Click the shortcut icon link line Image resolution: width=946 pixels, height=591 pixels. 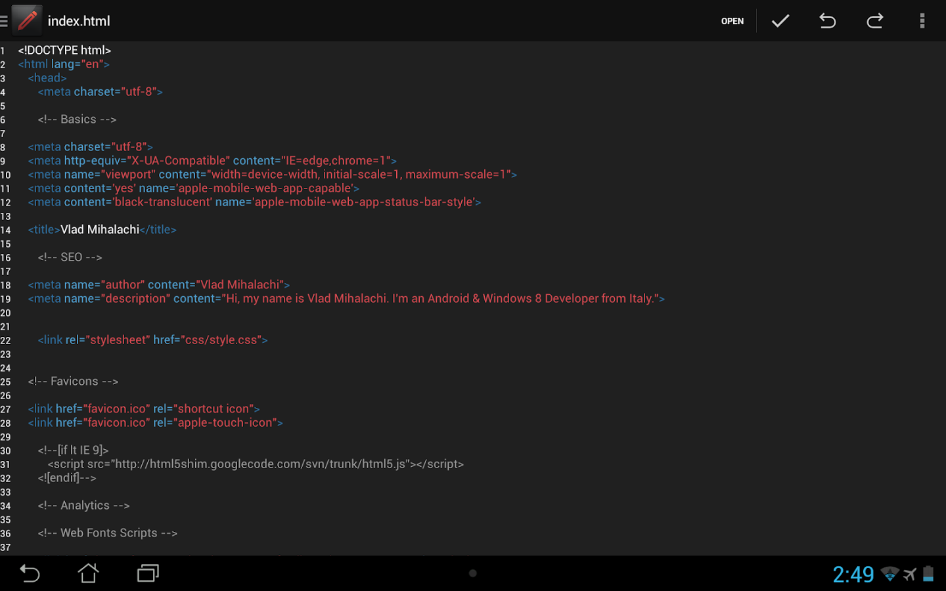point(144,408)
